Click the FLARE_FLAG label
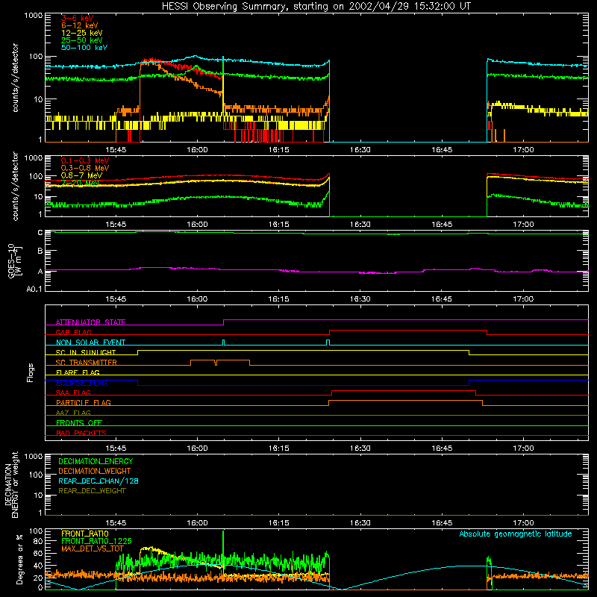 click(x=78, y=372)
